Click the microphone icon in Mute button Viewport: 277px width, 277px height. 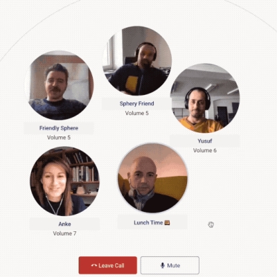pyautogui.click(x=163, y=265)
